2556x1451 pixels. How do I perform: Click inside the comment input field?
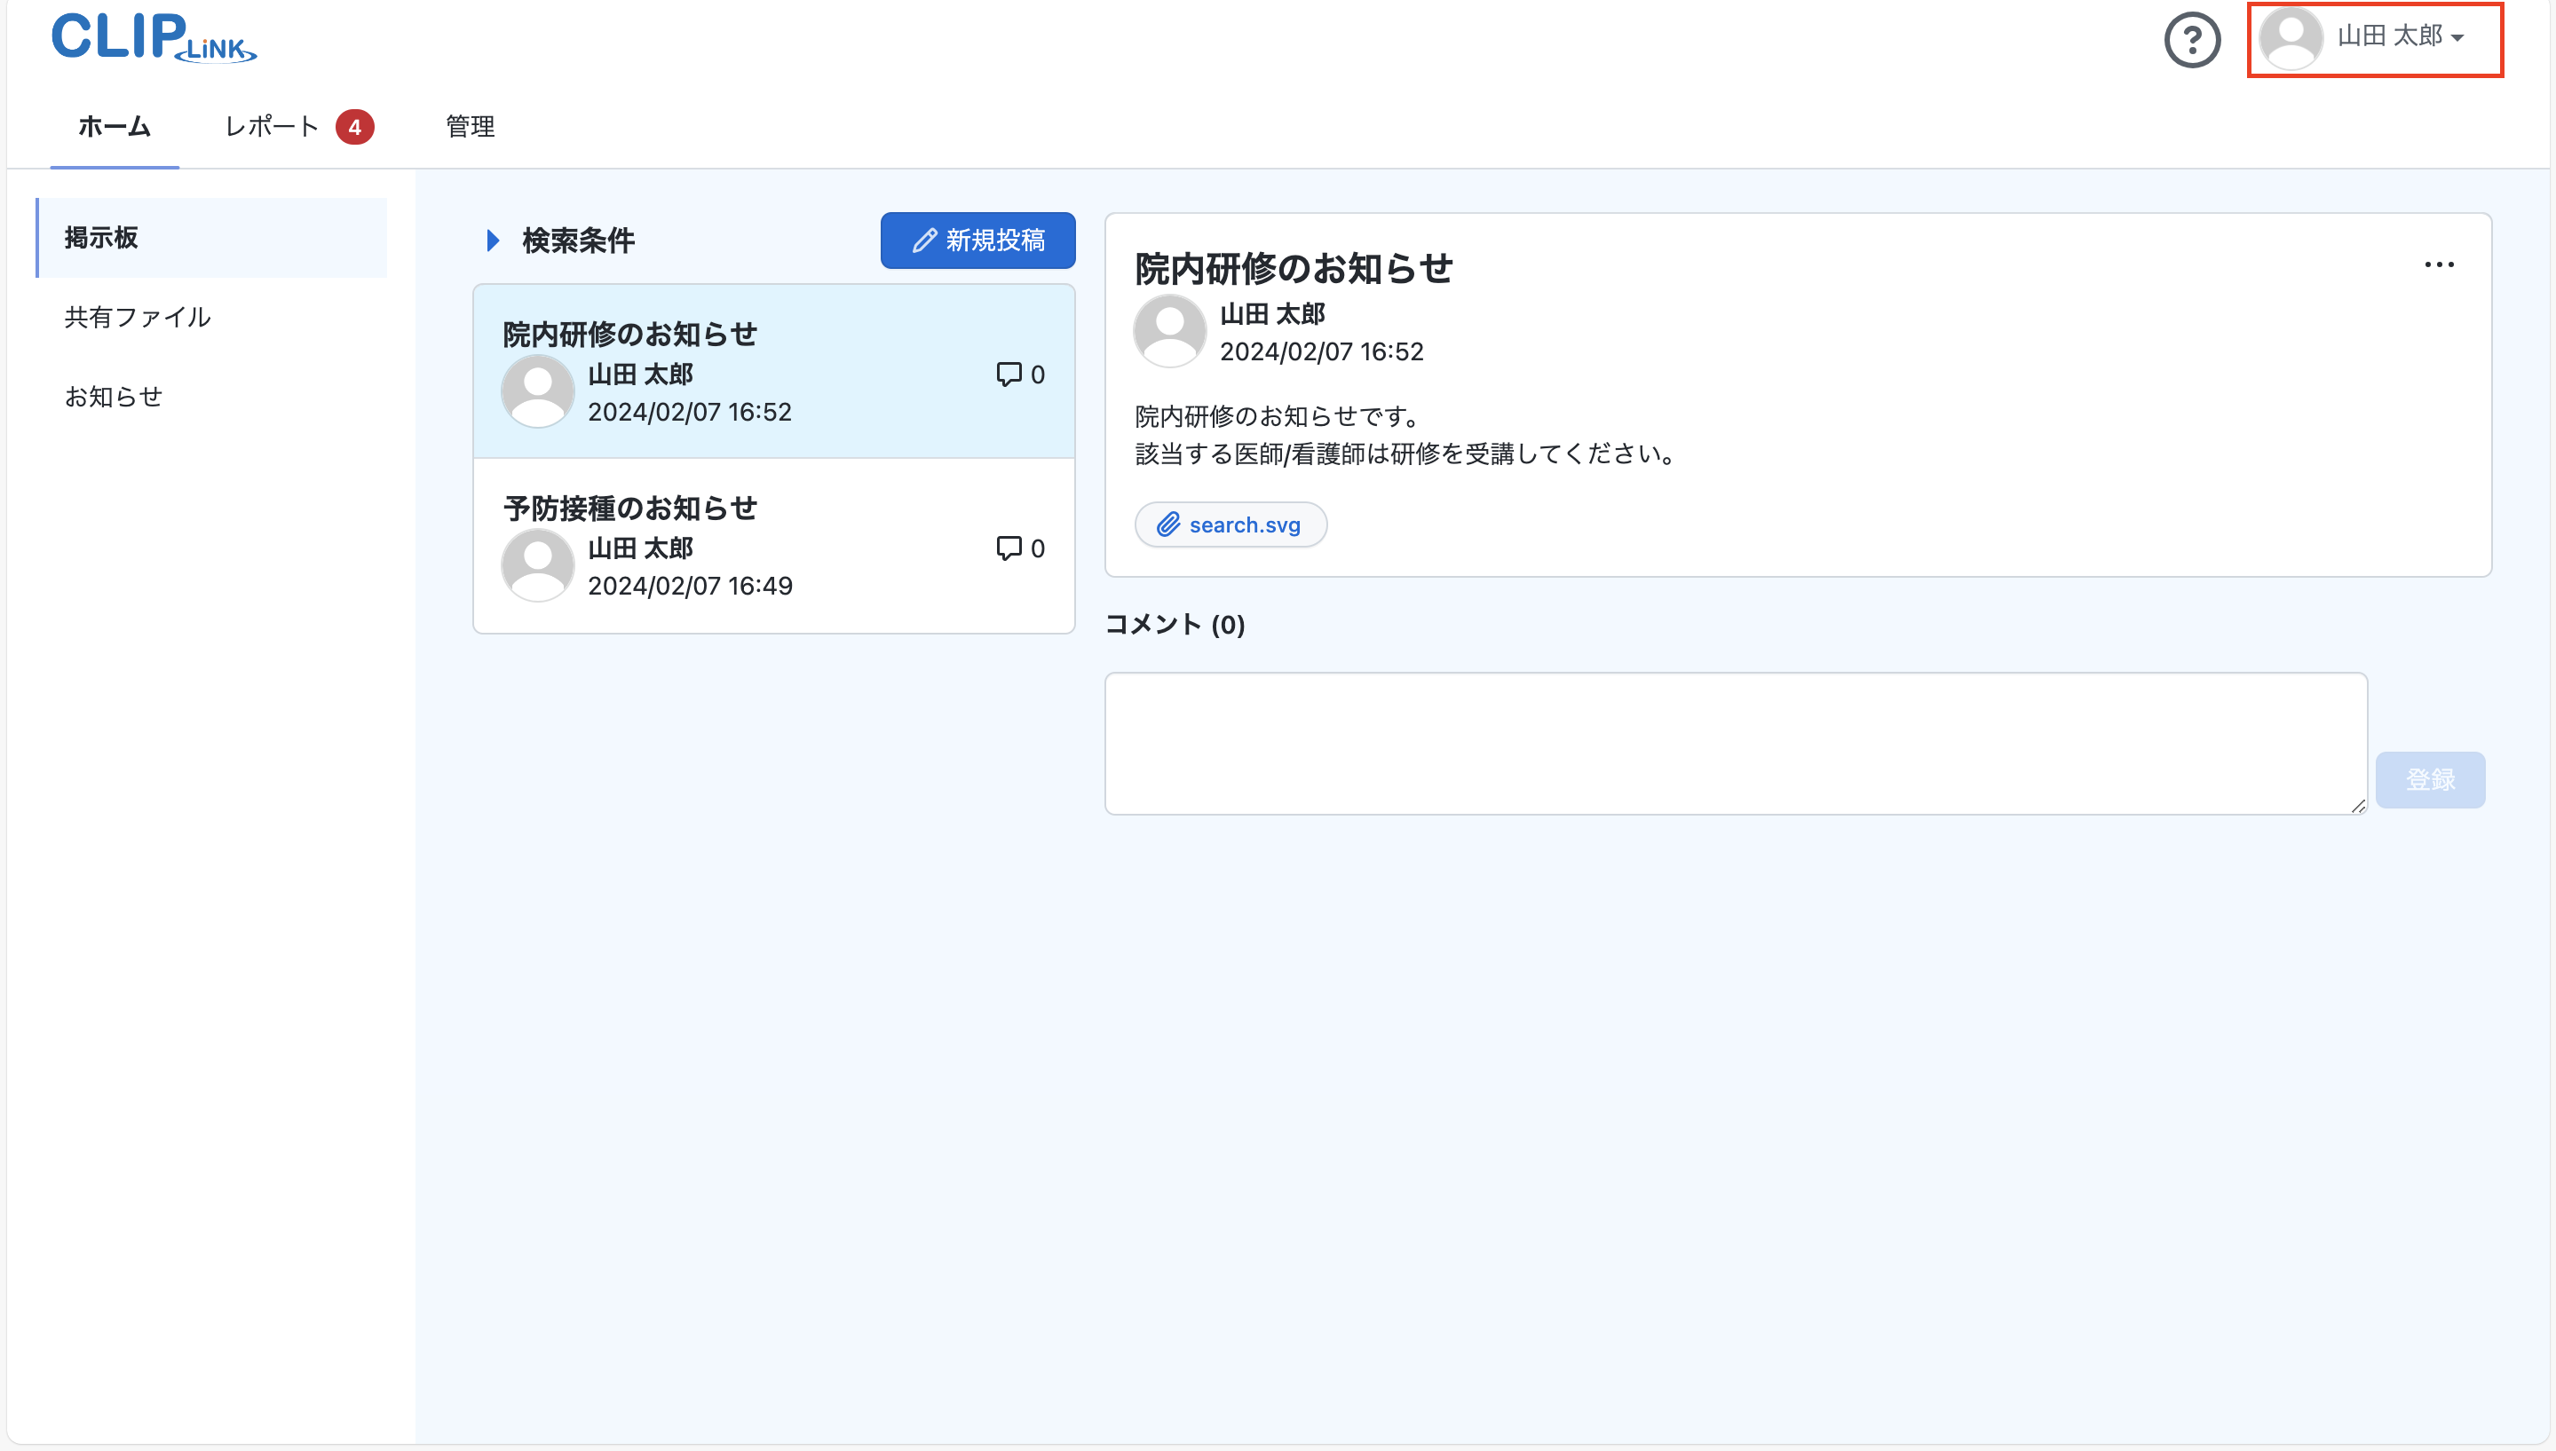point(1735,743)
